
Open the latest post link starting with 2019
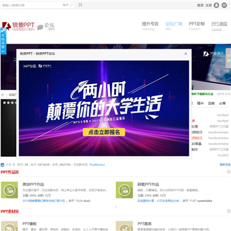click(45, 201)
